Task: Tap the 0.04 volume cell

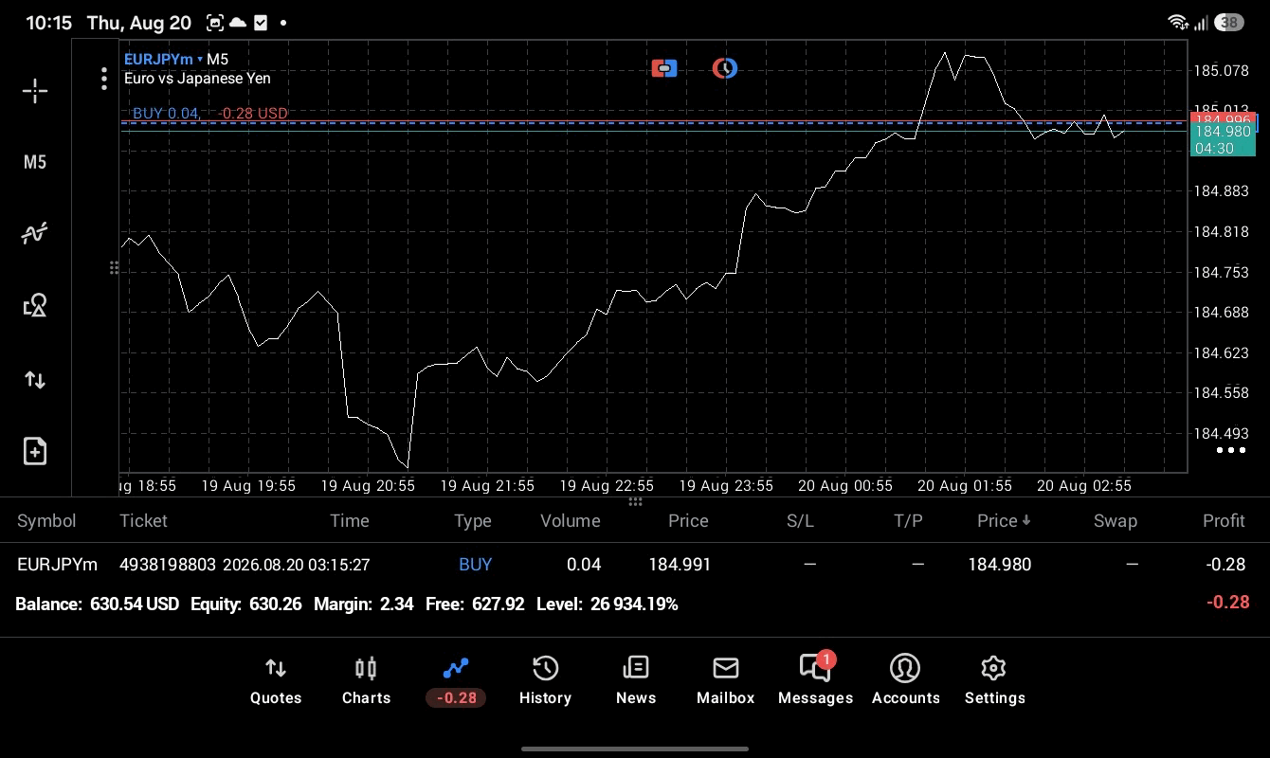Action: pyautogui.click(x=584, y=565)
